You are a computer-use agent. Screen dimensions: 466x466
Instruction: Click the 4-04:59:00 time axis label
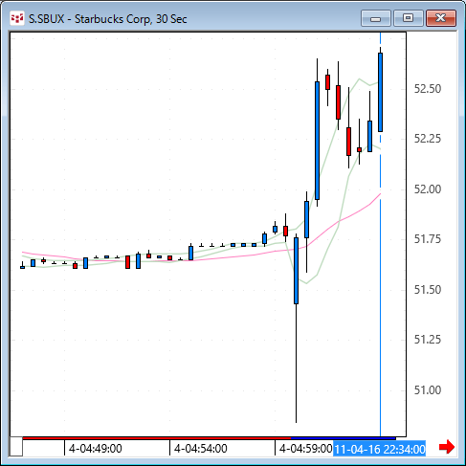pyautogui.click(x=305, y=449)
